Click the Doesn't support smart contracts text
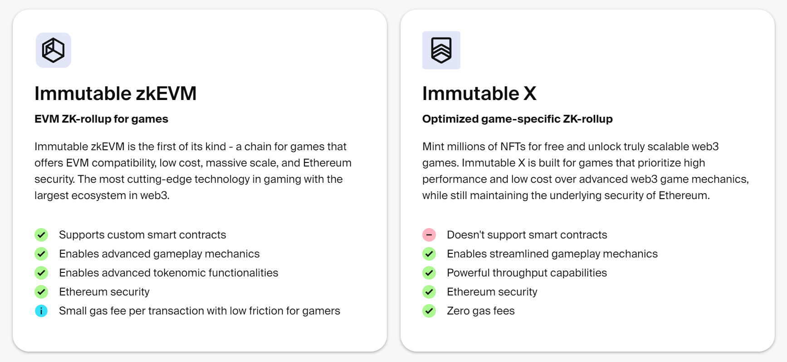The height and width of the screenshot is (362, 787). coord(527,235)
